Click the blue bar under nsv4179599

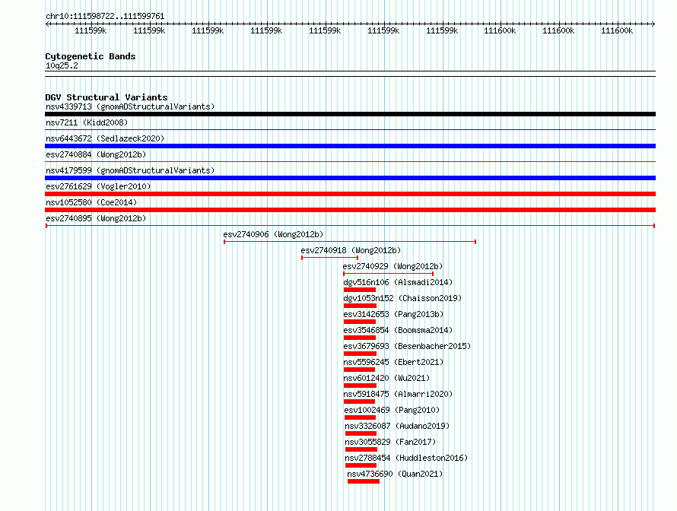click(350, 178)
